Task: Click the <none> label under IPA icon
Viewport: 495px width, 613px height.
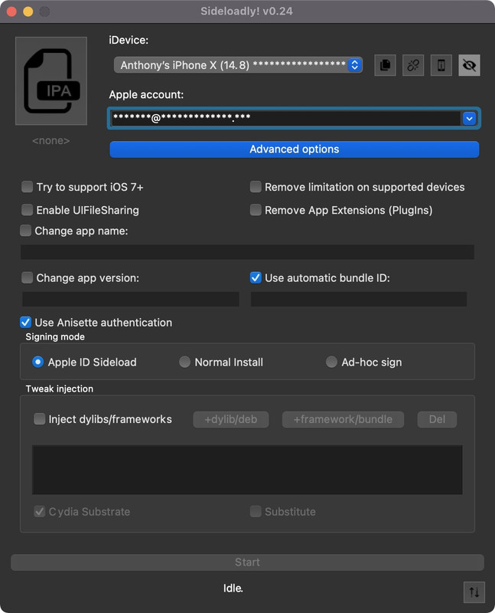Action: point(51,141)
